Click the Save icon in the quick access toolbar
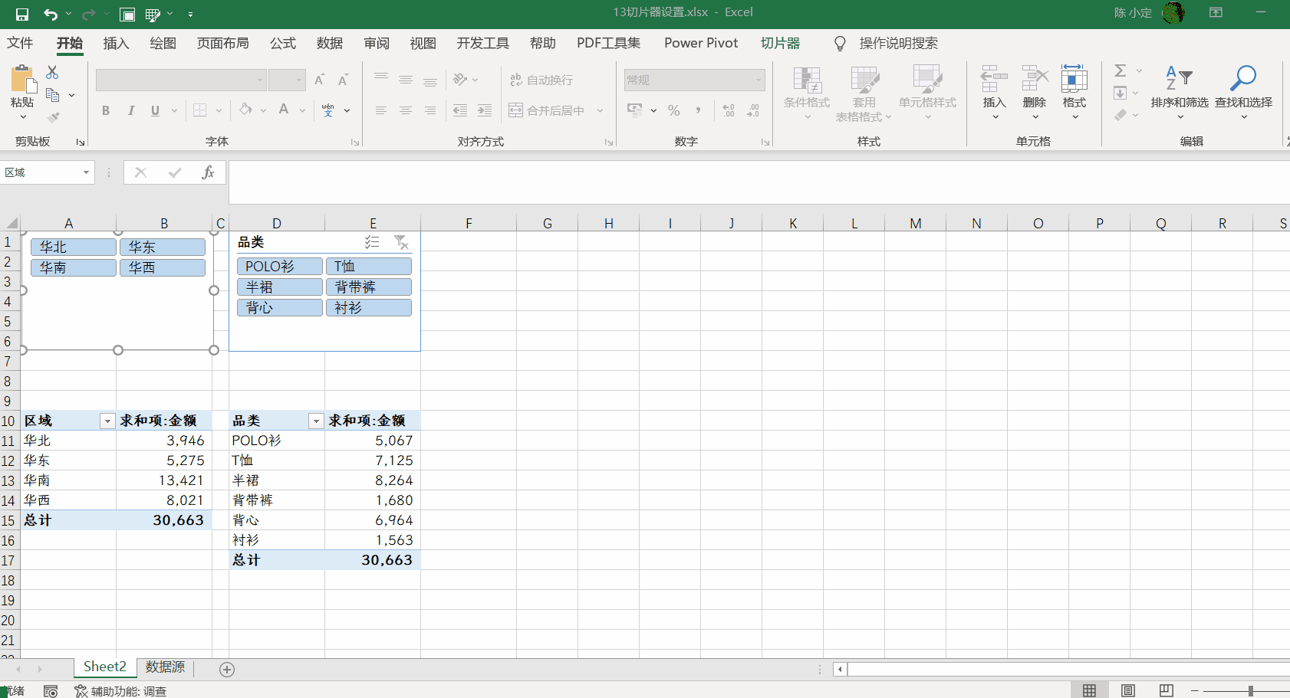This screenshot has width=1290, height=698. coord(21,14)
